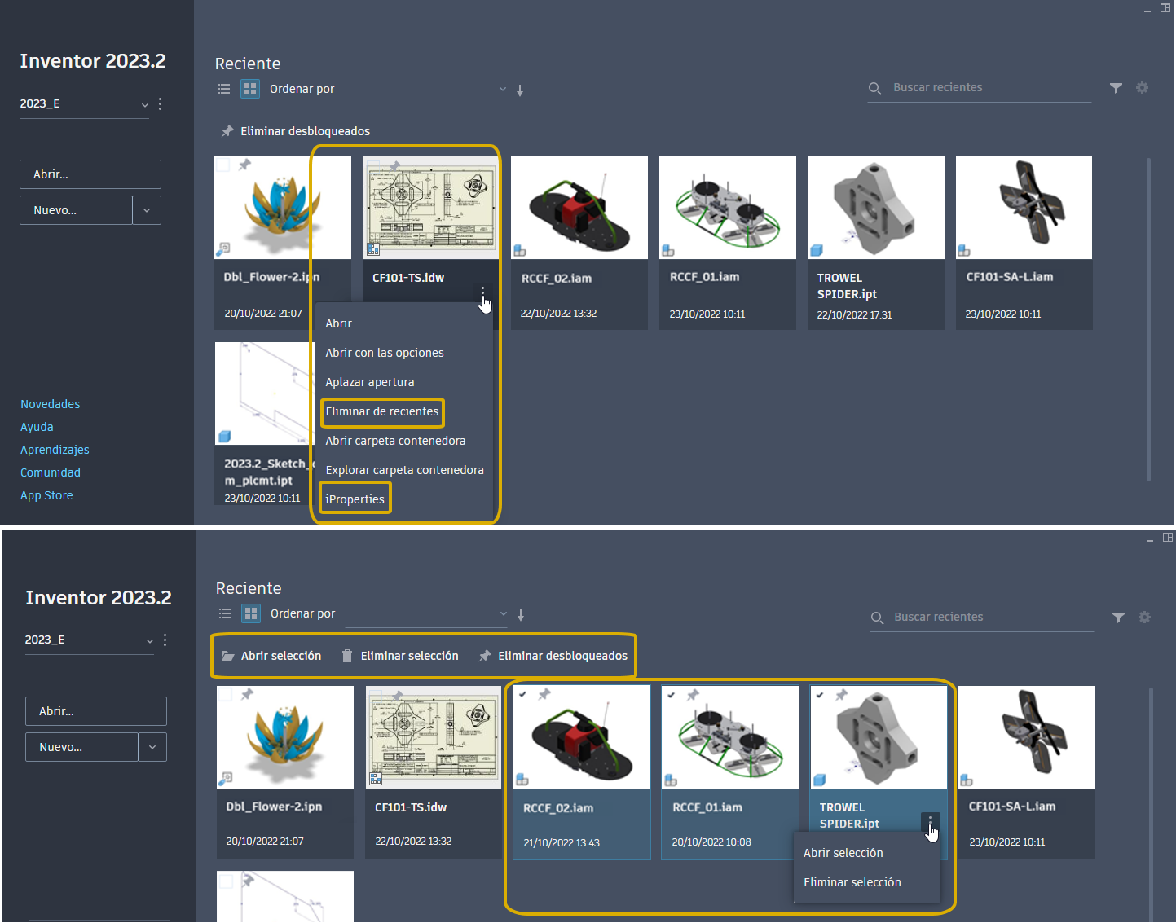Open the Aprendizajes link
This screenshot has width=1176, height=923.
(55, 450)
